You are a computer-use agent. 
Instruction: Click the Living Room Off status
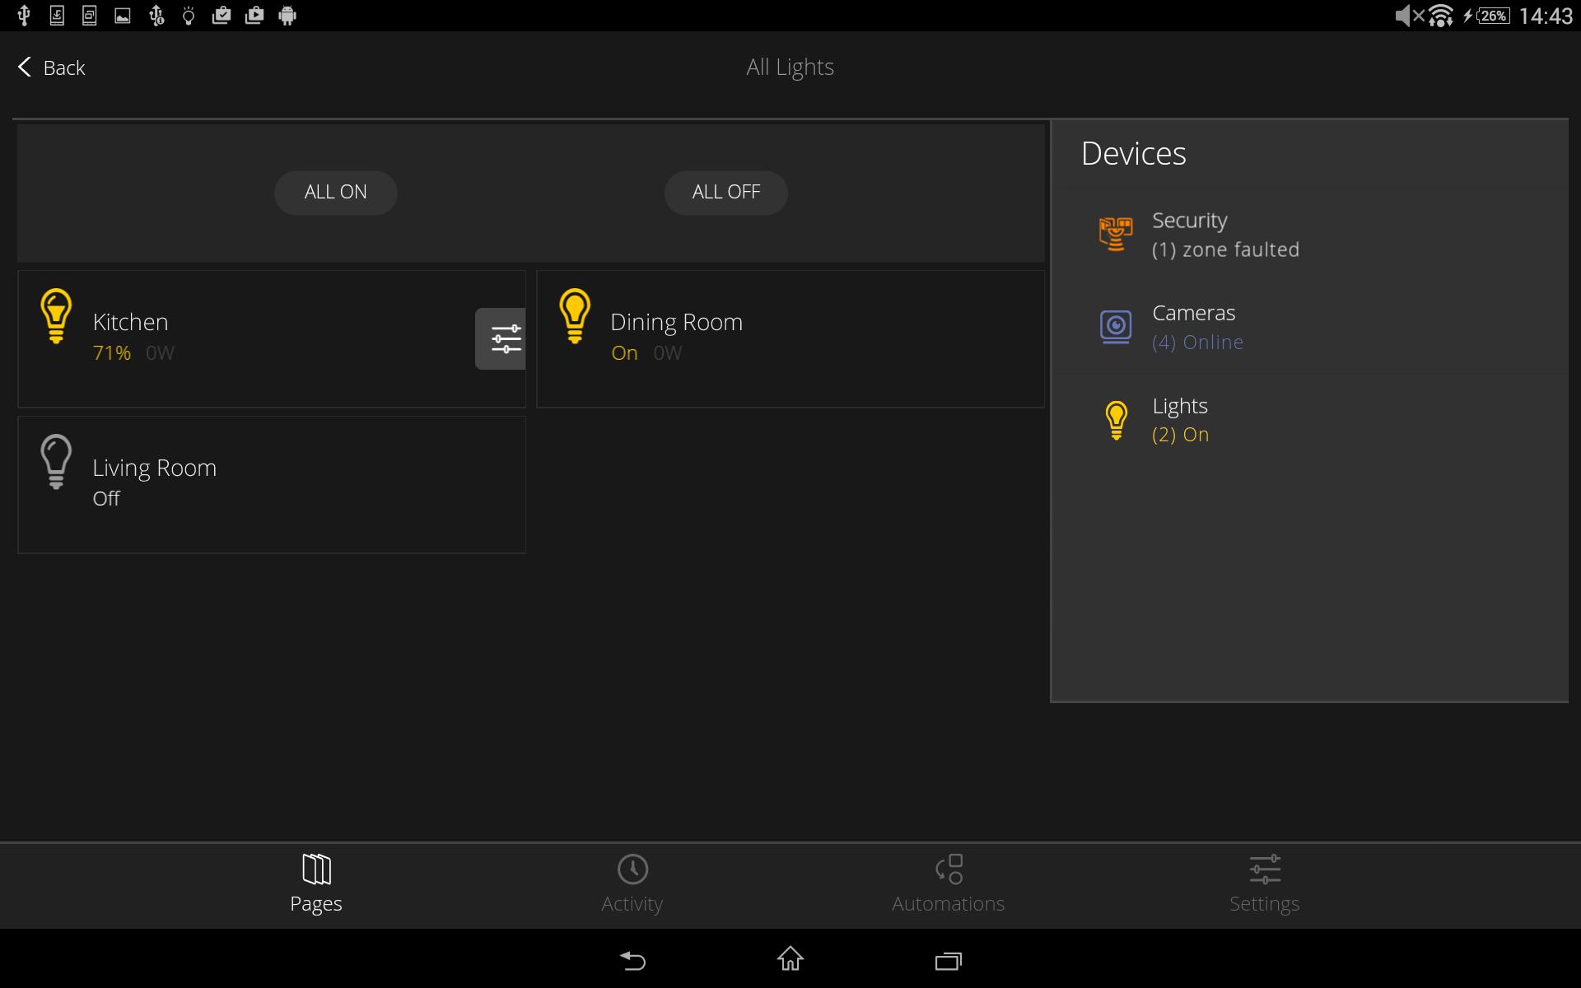tap(106, 499)
